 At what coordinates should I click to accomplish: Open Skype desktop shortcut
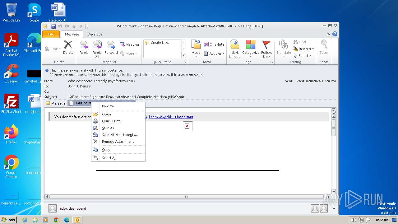[x=34, y=12]
